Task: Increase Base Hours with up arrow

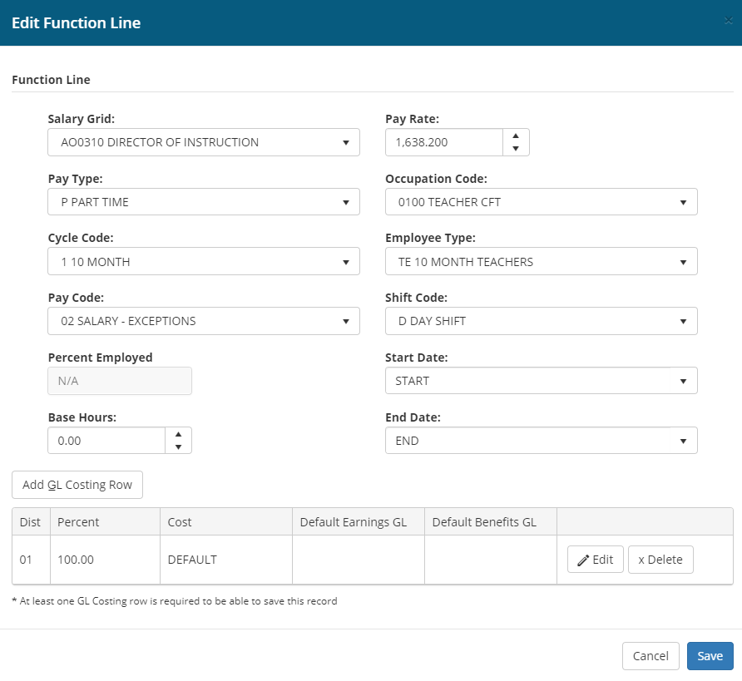Action: (x=178, y=434)
